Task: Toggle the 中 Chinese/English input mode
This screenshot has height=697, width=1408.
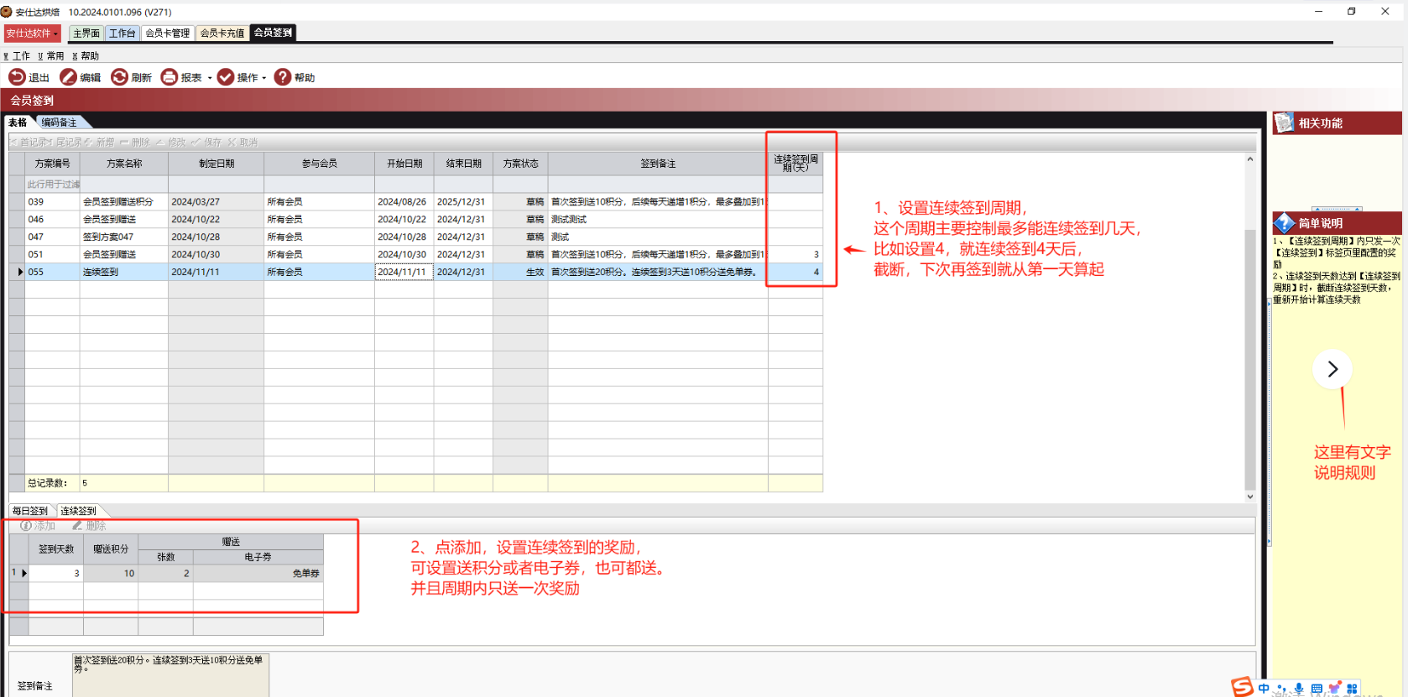Action: coord(1264,689)
